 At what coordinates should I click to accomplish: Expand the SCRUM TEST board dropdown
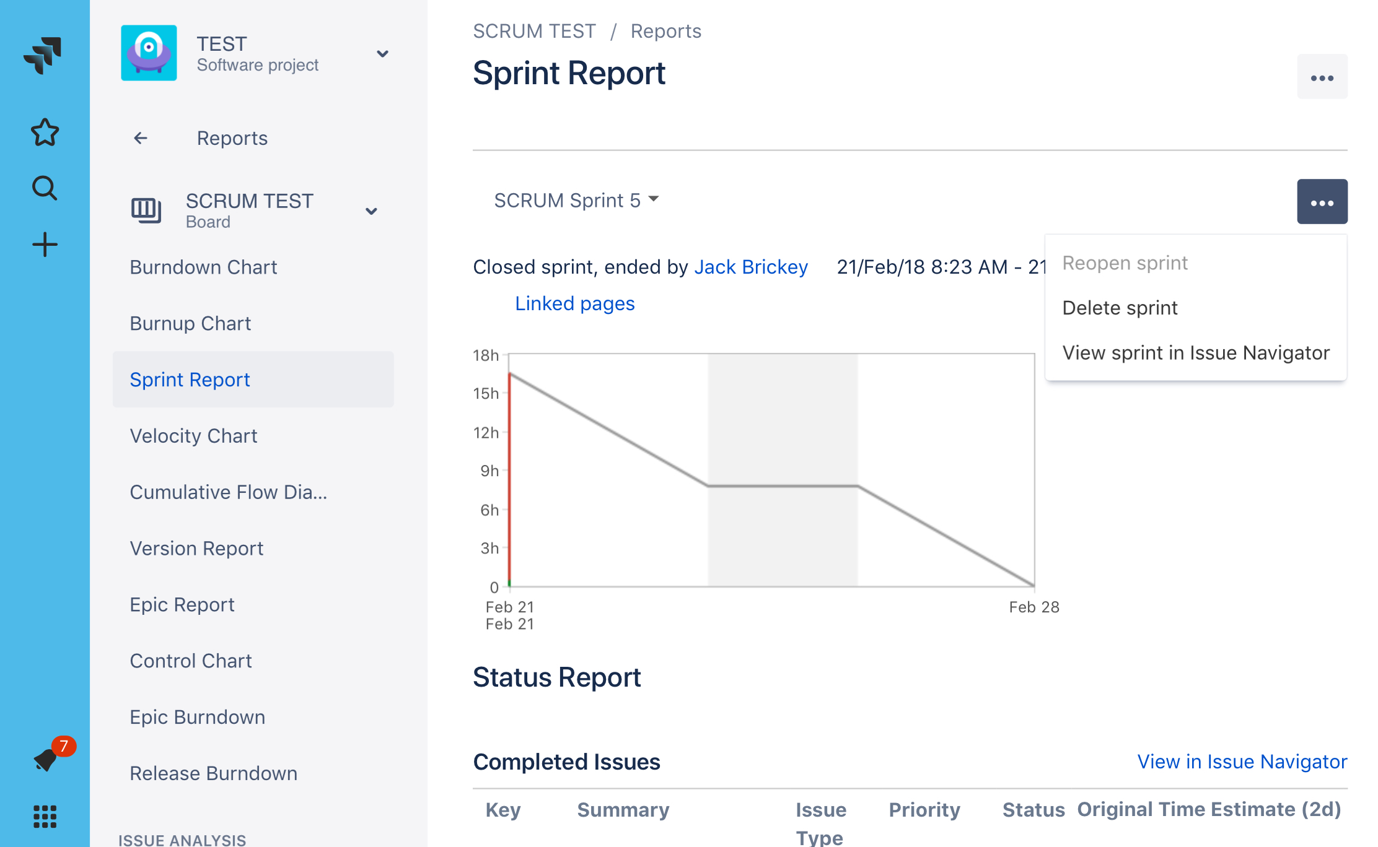coord(372,211)
